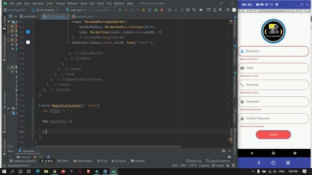312x175 pixels.
Task: Open the Flutter Inspector side panel
Action: point(235,27)
